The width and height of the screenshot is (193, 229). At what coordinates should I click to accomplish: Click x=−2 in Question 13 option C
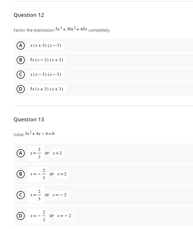pos(59,195)
